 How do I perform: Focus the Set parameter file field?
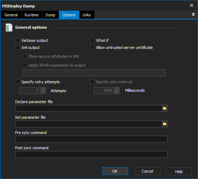89,124
